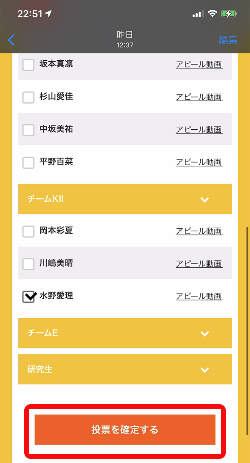The height and width of the screenshot is (463, 250).
Task: Tap the 中坂美祐 checkbox
Action: pyautogui.click(x=28, y=130)
